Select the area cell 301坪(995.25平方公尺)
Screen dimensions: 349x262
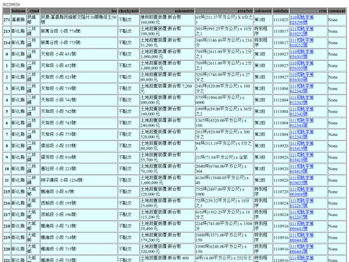point(224,31)
